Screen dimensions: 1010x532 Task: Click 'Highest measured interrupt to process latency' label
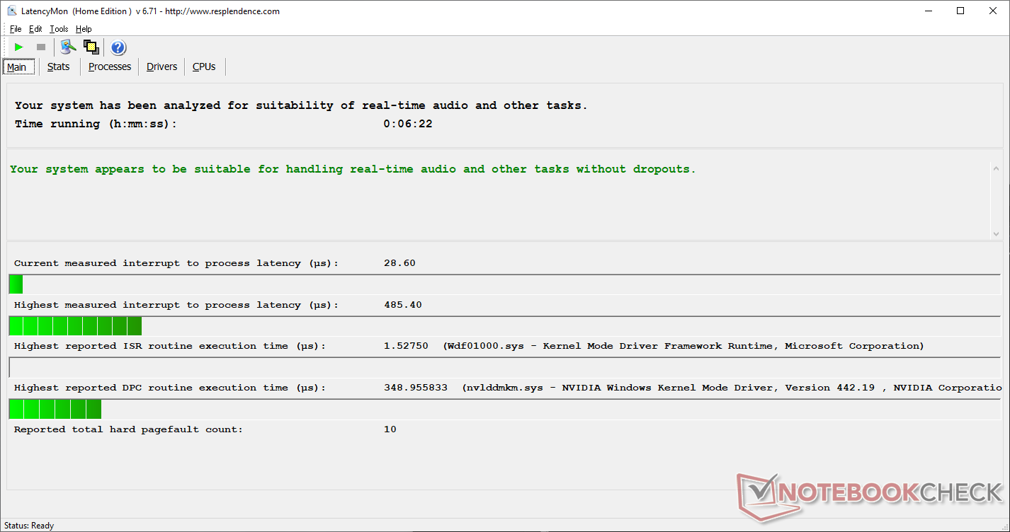click(x=176, y=305)
